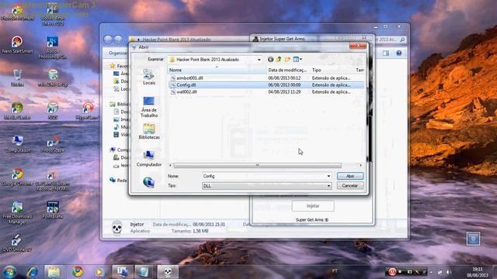Click the Explorer window forward arrow button
The width and height of the screenshot is (497, 279).
(x=118, y=40)
